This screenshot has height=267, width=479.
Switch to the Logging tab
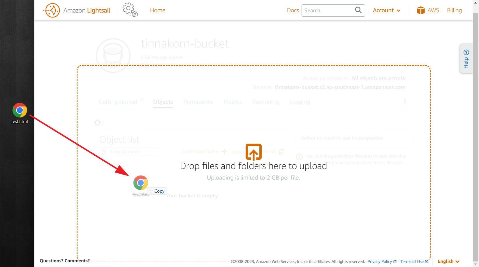pos(300,102)
